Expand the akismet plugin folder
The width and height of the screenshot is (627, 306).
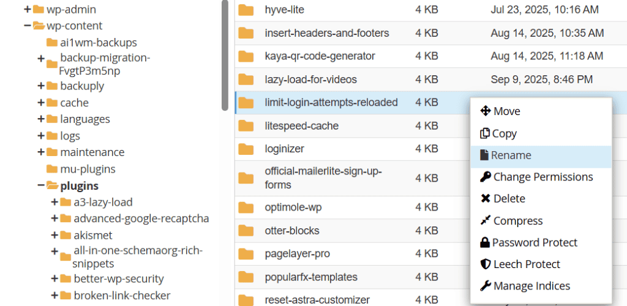click(x=54, y=235)
